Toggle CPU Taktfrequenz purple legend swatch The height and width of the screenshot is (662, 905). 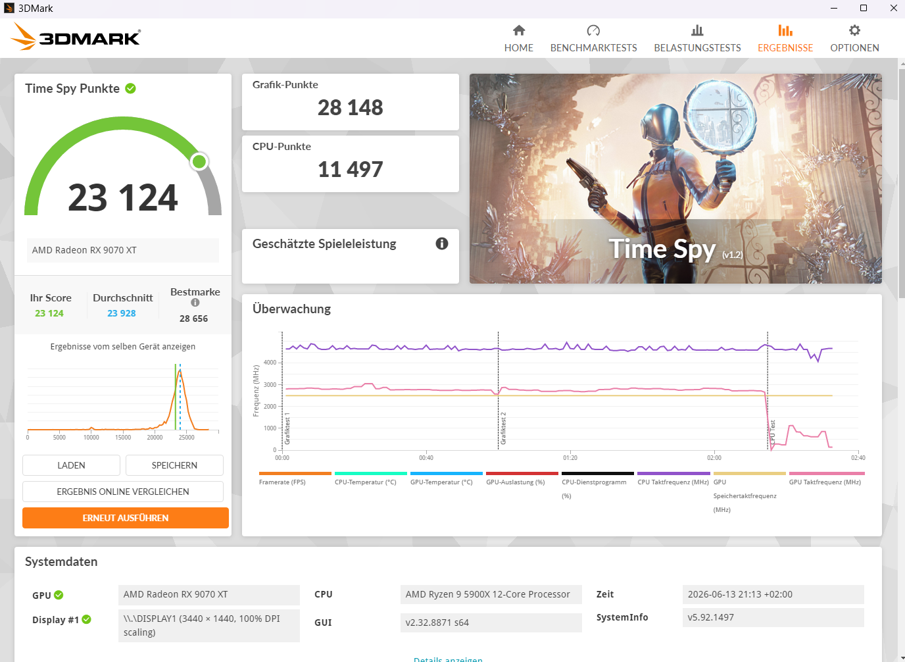coord(673,473)
